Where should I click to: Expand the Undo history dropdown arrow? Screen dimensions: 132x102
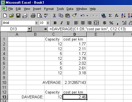87,16
